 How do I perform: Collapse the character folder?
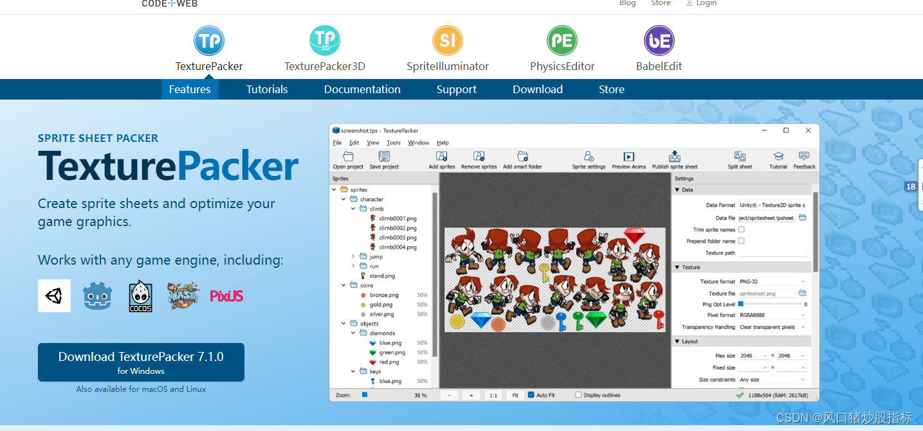pos(343,199)
